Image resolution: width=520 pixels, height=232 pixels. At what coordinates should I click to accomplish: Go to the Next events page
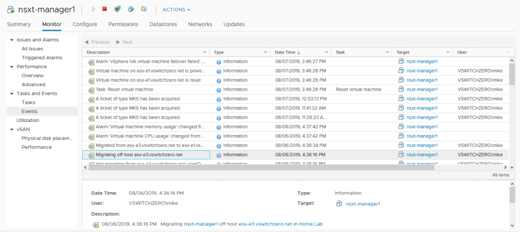pos(124,42)
